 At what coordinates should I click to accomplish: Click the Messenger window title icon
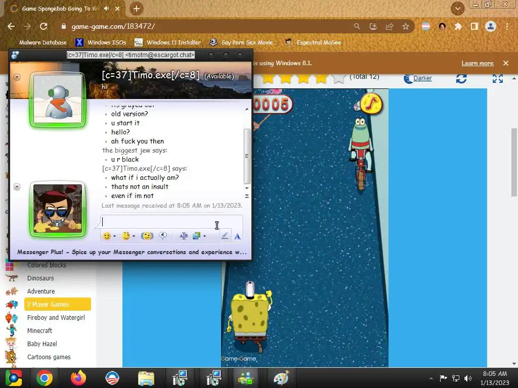pyautogui.click(x=15, y=55)
